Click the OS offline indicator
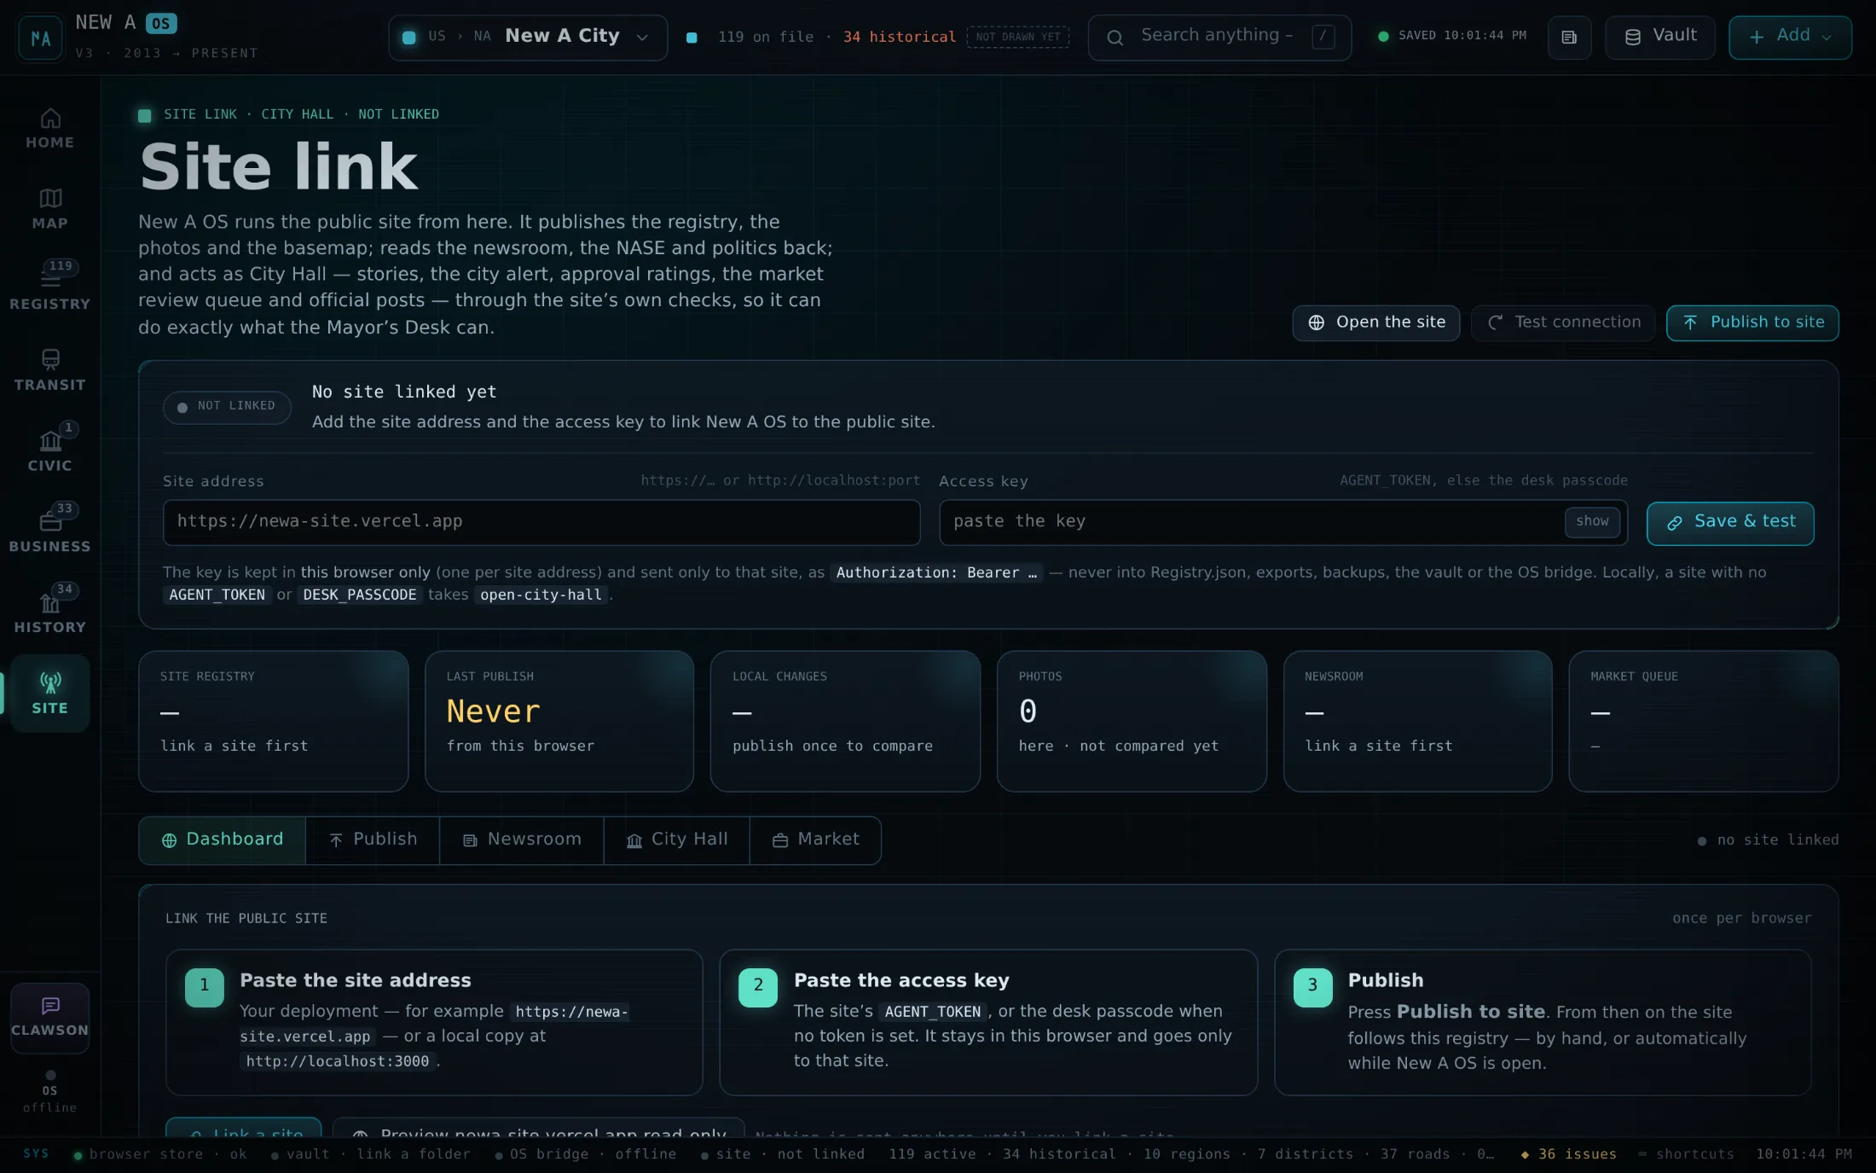Viewport: 1876px width, 1173px height. pos(49,1092)
